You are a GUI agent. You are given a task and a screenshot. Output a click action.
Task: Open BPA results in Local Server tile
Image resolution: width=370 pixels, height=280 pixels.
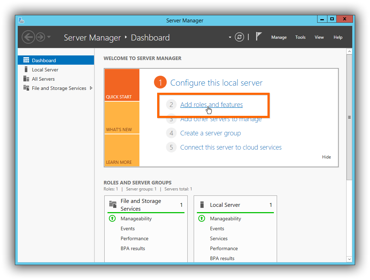[x=222, y=258]
